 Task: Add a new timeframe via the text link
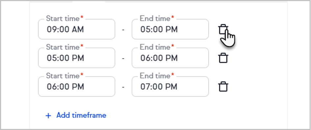point(81,115)
